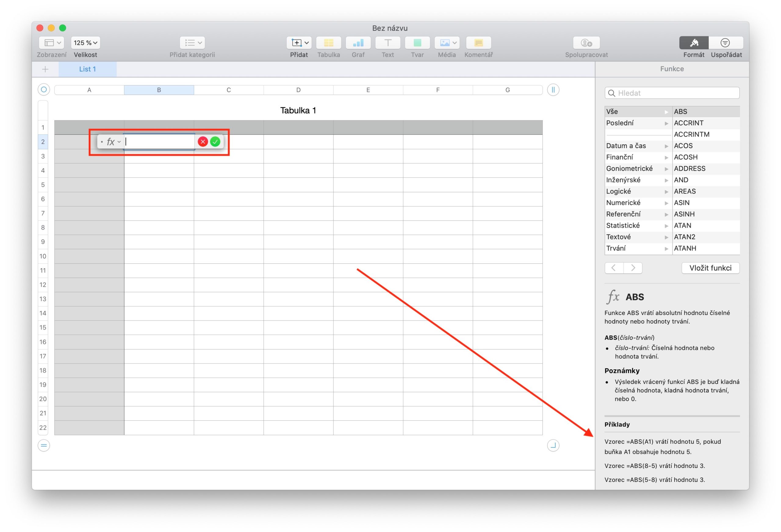Select column B header

click(159, 90)
